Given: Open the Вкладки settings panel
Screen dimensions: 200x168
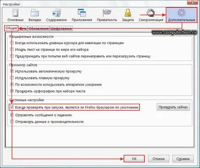Looking at the screenshot, I should coord(35,15).
